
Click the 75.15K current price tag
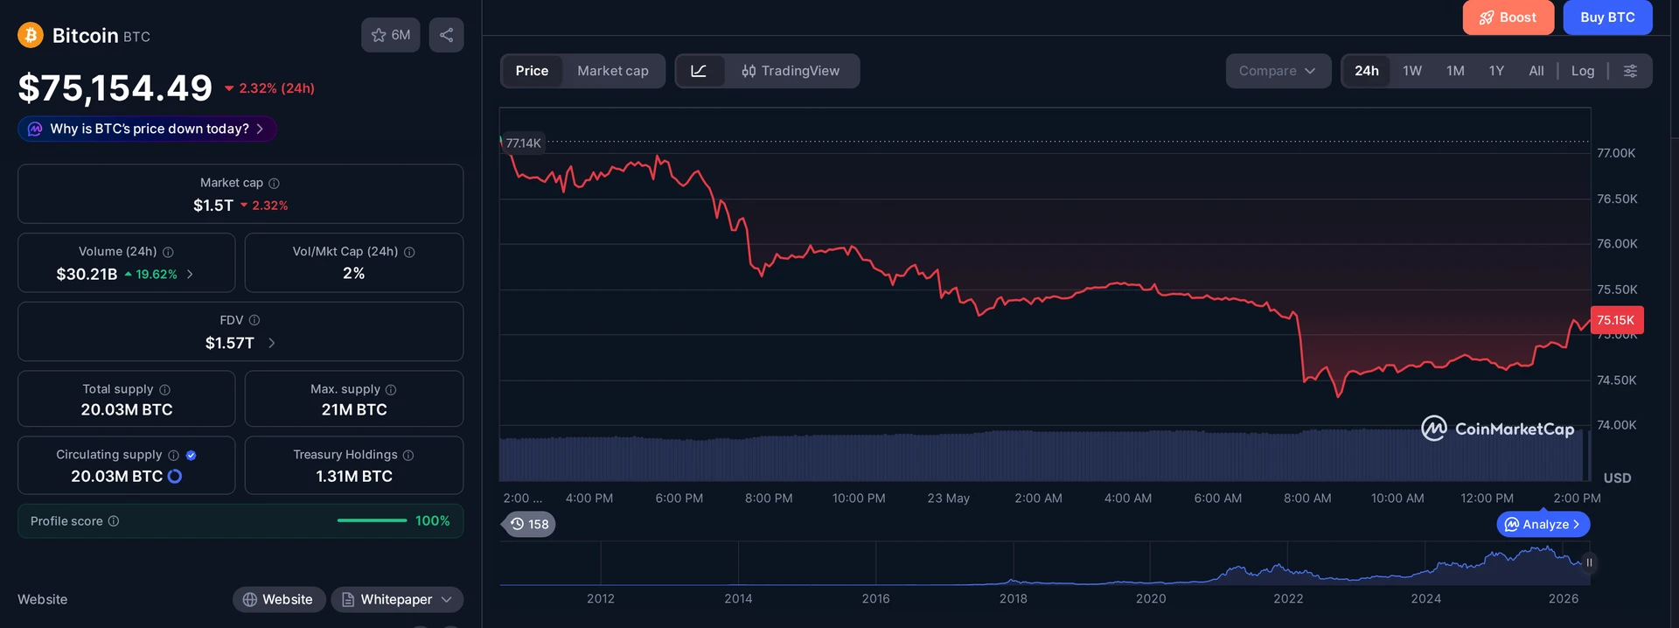tap(1617, 320)
